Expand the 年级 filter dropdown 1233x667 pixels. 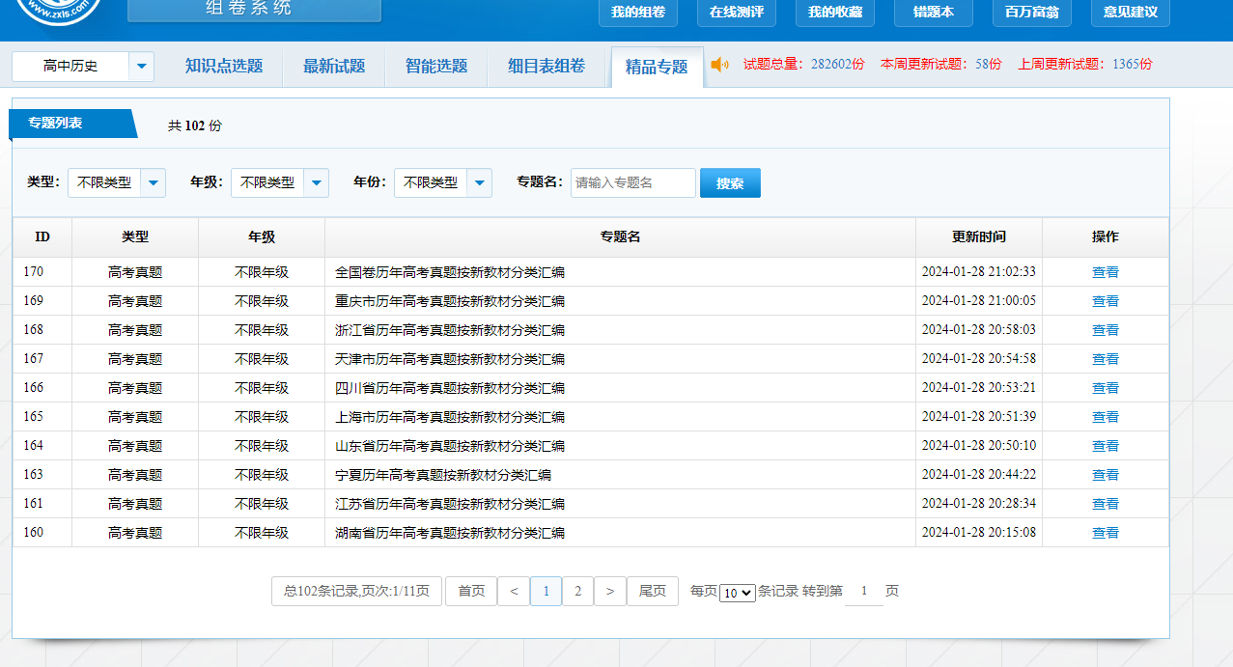pos(317,182)
